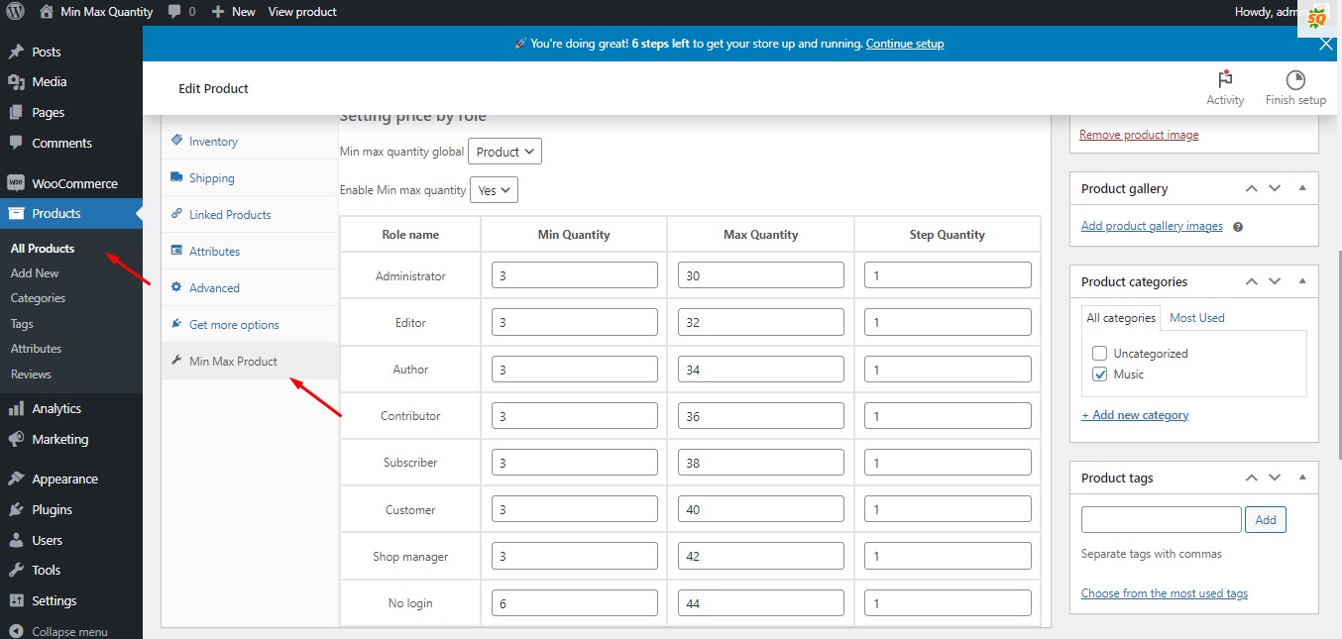The height and width of the screenshot is (639, 1342).
Task: Open the Inventory product data tab
Action: [213, 142]
